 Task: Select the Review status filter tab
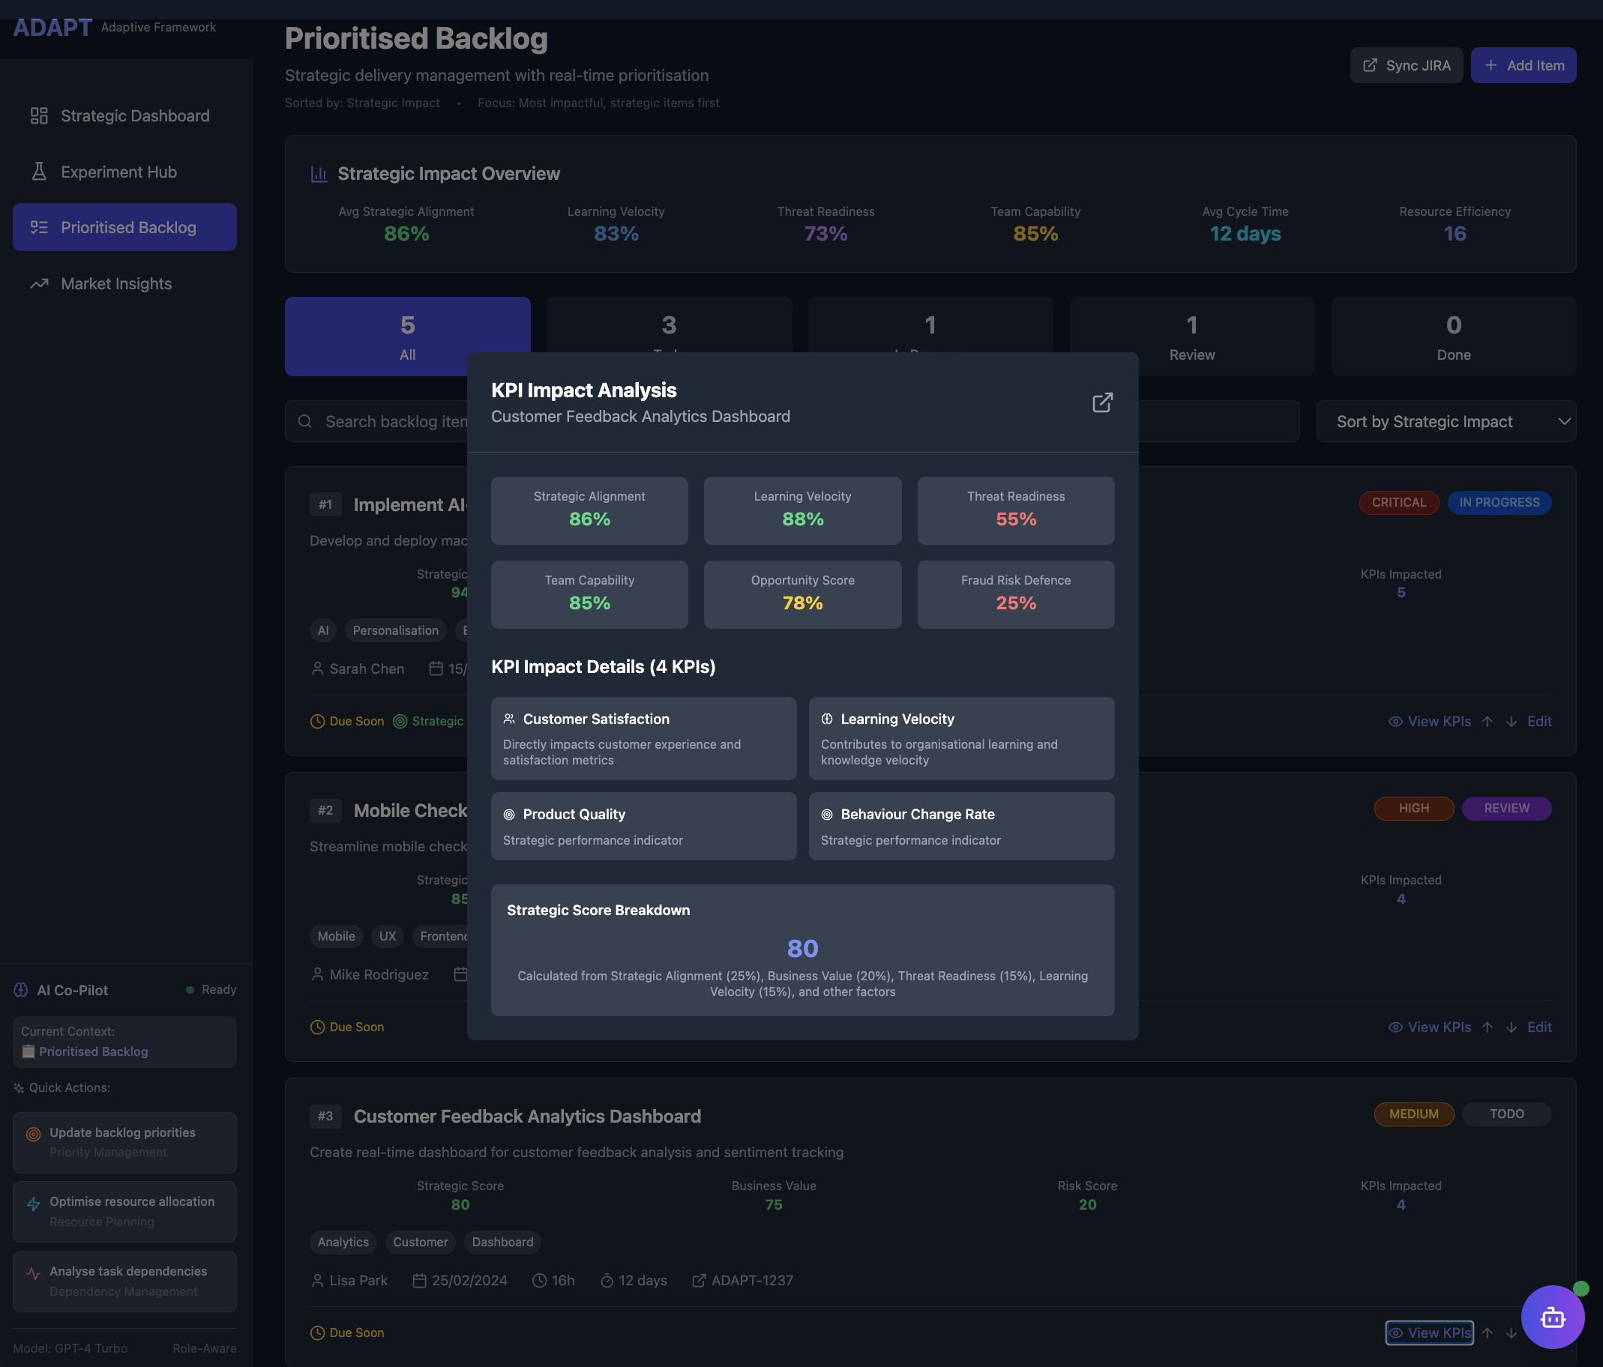pyautogui.click(x=1191, y=337)
